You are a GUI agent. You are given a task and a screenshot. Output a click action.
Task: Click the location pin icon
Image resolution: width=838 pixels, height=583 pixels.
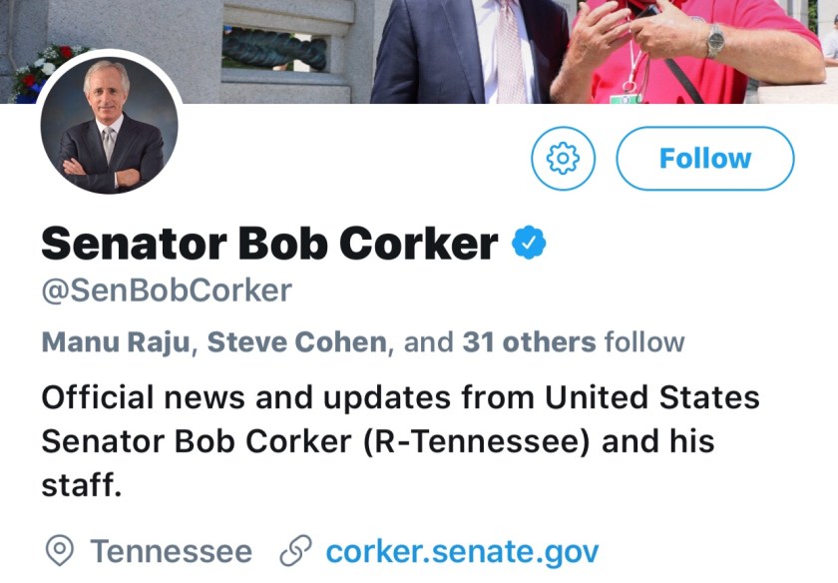point(60,550)
